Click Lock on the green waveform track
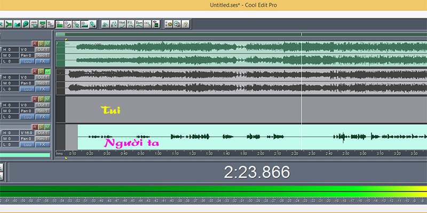This screenshot has height=213, width=427. coord(28,61)
